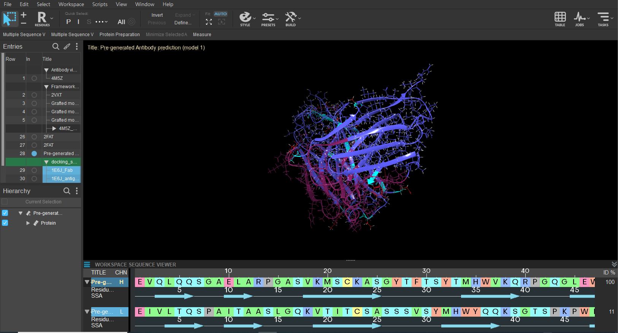Screen dimensions: 618x333
Task: Toggle inclusion circle for row 3
Action: coord(34,103)
